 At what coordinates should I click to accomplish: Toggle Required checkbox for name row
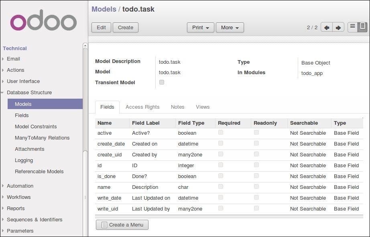221,187
